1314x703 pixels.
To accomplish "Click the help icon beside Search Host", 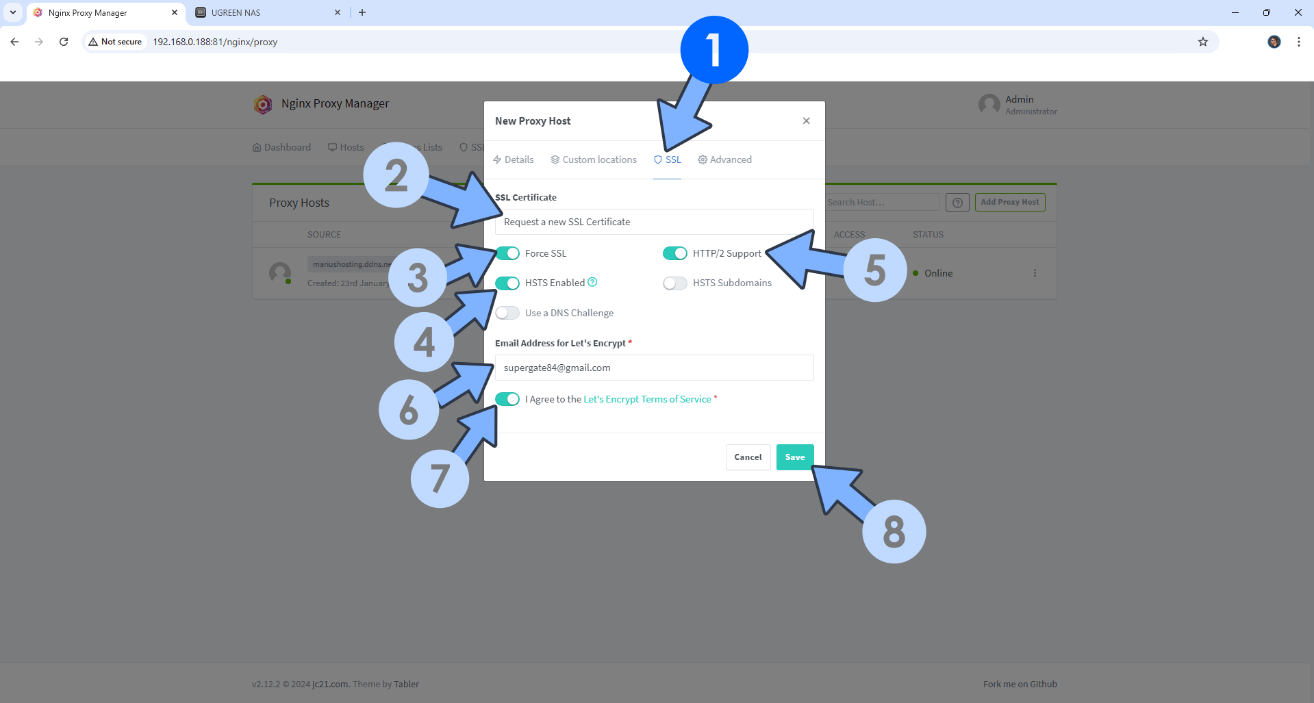I will tap(957, 203).
